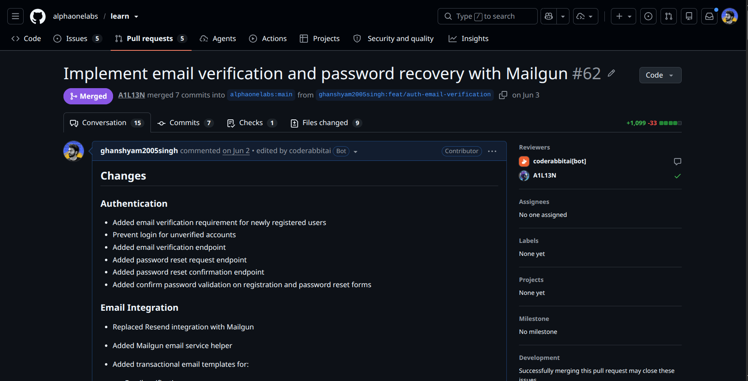Click 'No milestone' text

538,332
